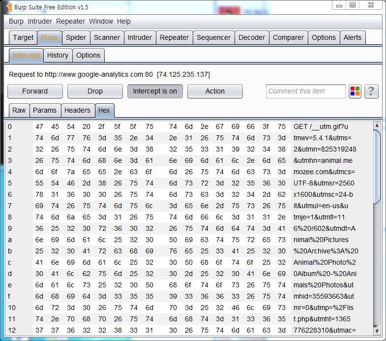
Task: Select the Intercept sub-tab
Action: (26, 55)
